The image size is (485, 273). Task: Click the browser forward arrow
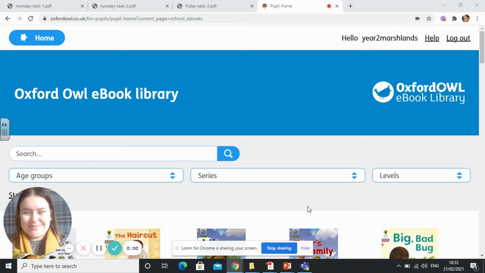(19, 19)
